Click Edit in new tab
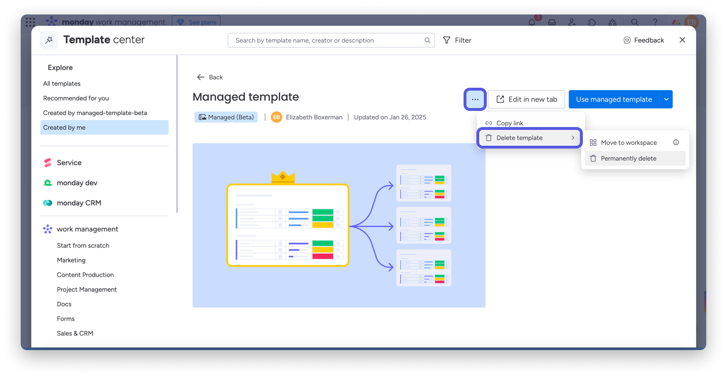Screen dimensions: 727x377 tap(527, 99)
